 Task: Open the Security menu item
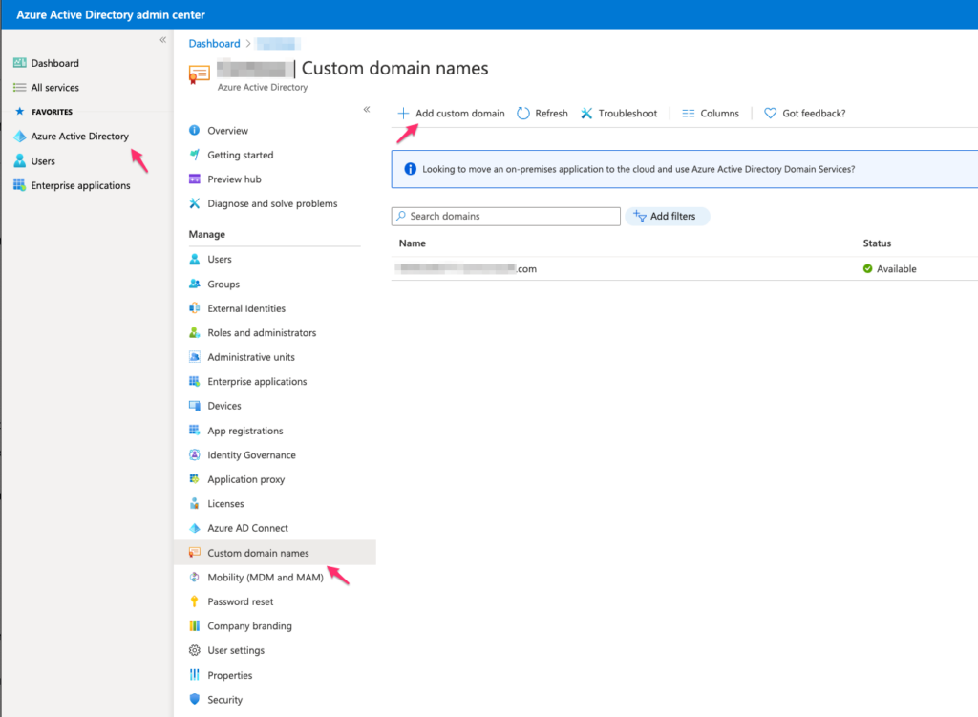click(224, 699)
